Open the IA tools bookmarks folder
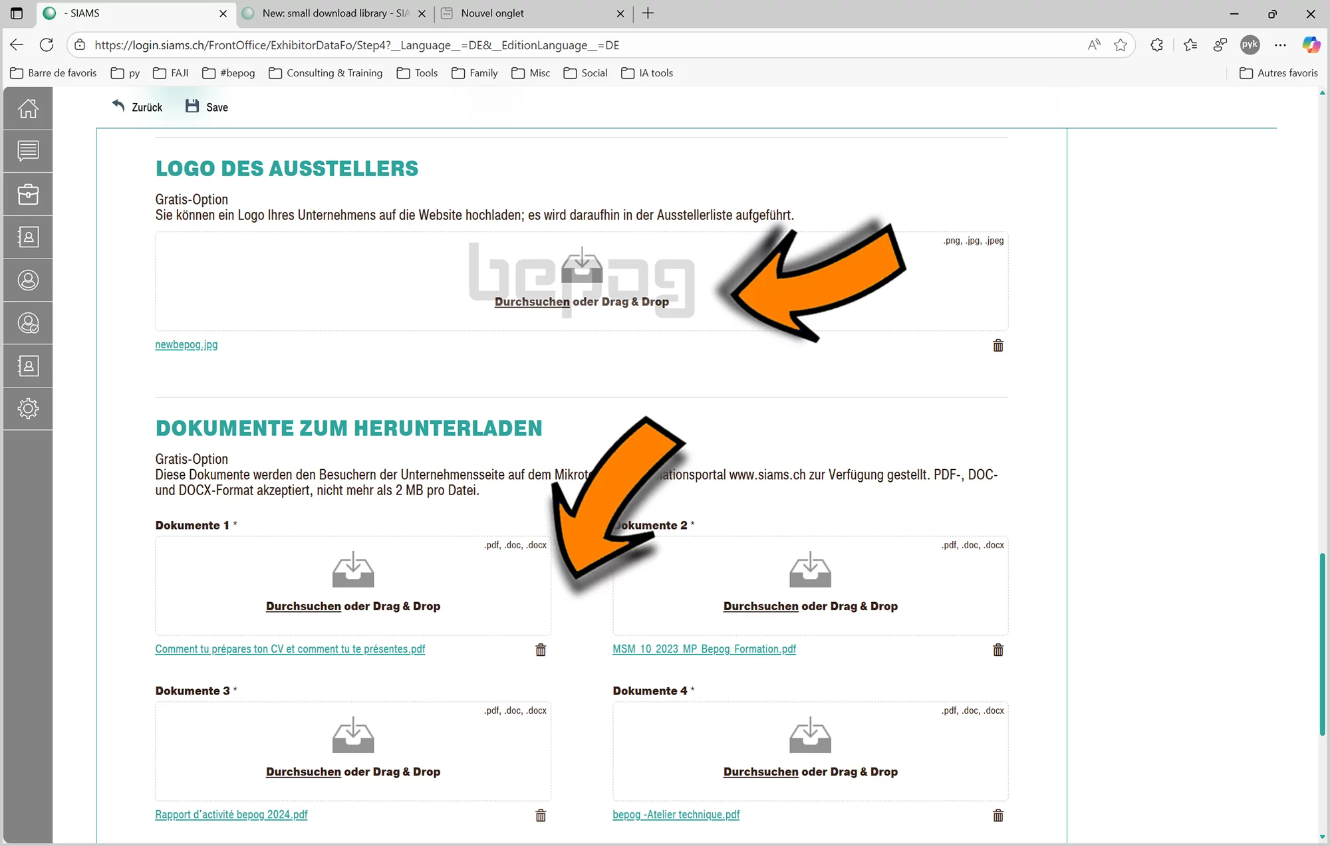This screenshot has width=1330, height=846. click(x=647, y=73)
